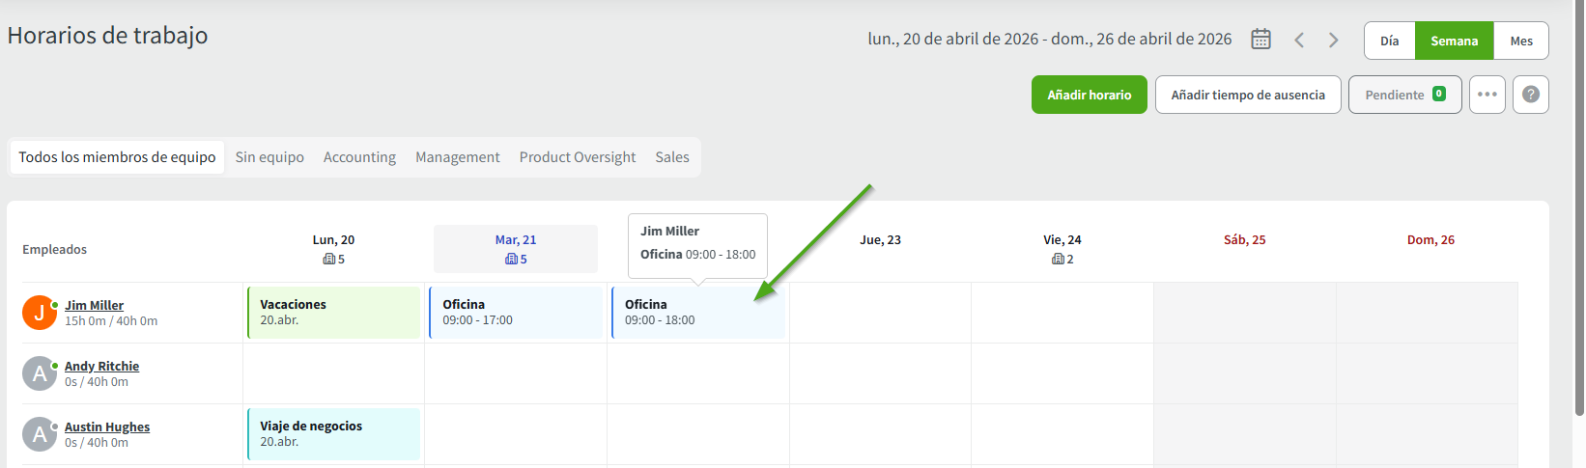The height and width of the screenshot is (468, 1586).
Task: Click the office count icon under Lun, 20
Action: pyautogui.click(x=329, y=260)
